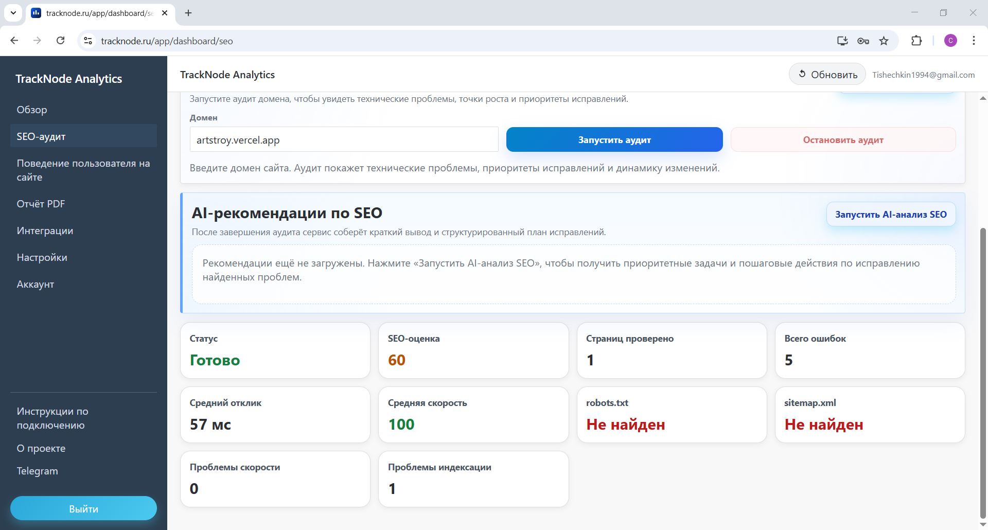Open site information icon in address bar
The height and width of the screenshot is (530, 988).
click(x=87, y=41)
